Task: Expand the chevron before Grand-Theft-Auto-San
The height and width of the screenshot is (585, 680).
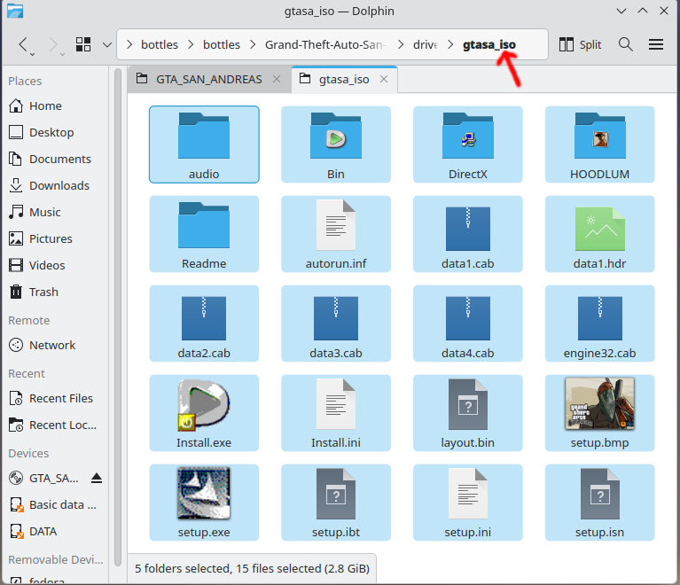Action: pyautogui.click(x=253, y=44)
